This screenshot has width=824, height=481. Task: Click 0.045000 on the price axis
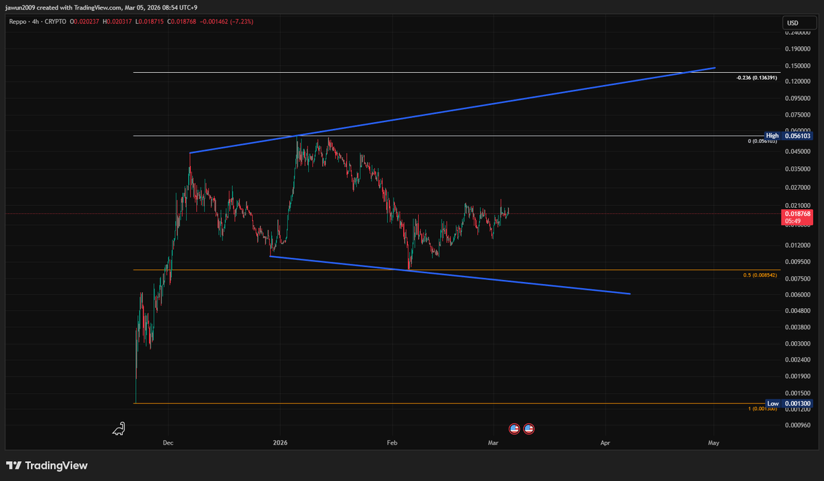tap(797, 151)
